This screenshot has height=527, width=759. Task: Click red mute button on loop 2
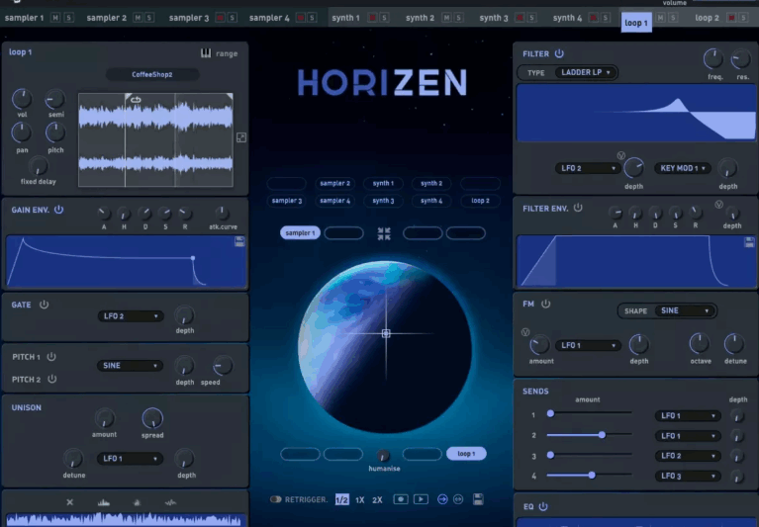[731, 18]
